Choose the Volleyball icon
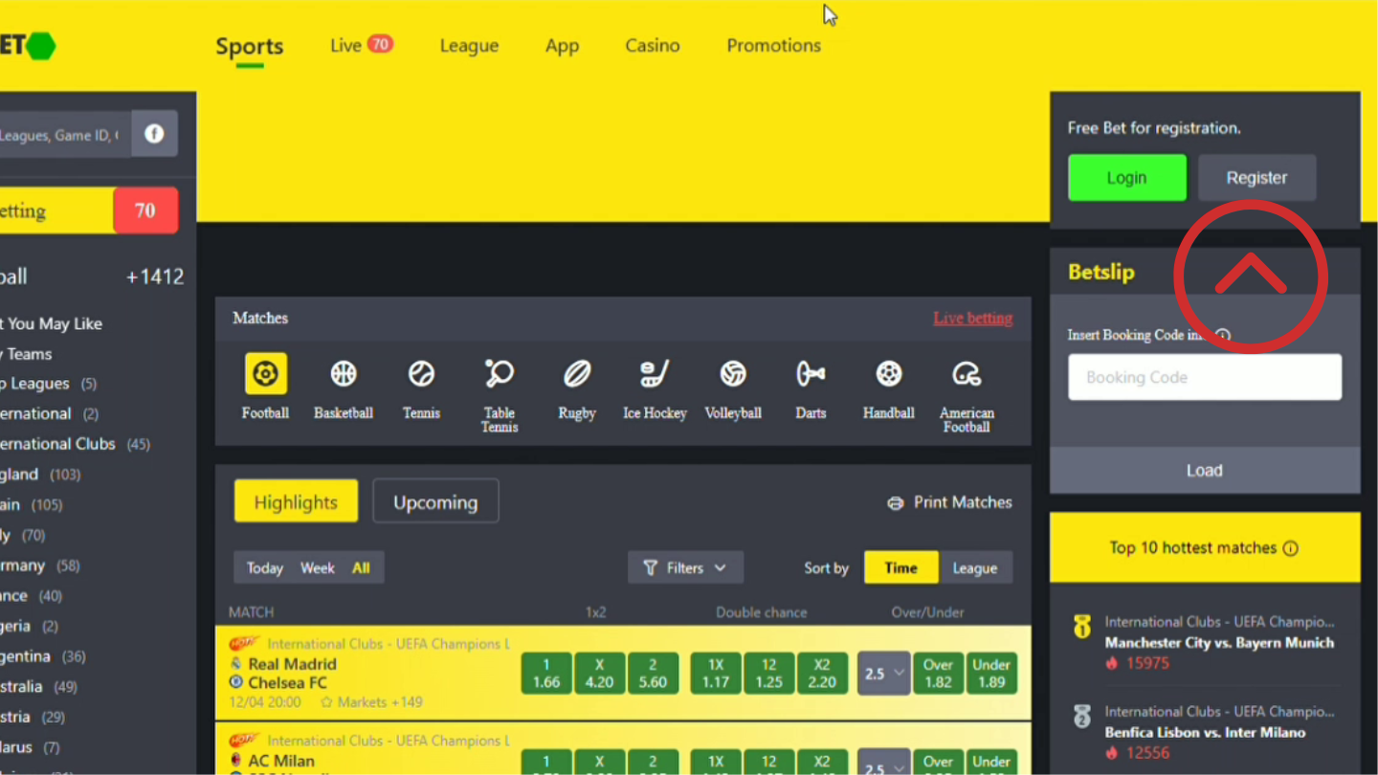This screenshot has width=1378, height=775. tap(733, 374)
